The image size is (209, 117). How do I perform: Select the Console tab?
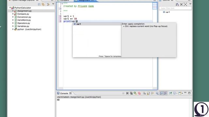(x=64, y=93)
